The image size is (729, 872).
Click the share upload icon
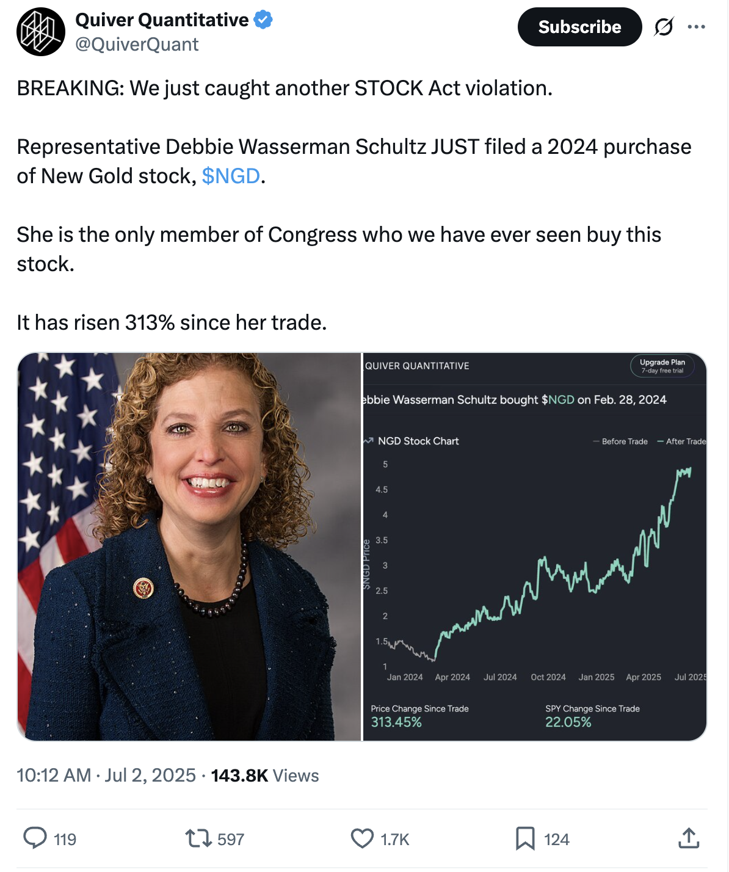pyautogui.click(x=689, y=838)
